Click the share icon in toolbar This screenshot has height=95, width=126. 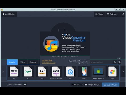(123, 14)
